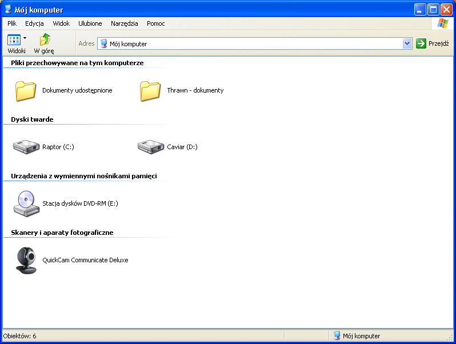Click the Windows logo in the menu bar
The height and width of the screenshot is (344, 456).
[442, 23]
